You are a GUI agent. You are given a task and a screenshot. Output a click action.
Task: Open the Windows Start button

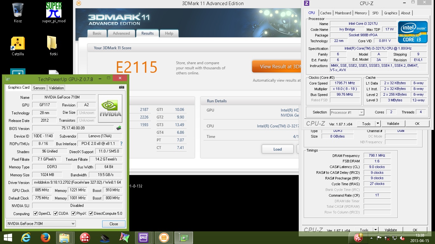pyautogui.click(x=8, y=237)
